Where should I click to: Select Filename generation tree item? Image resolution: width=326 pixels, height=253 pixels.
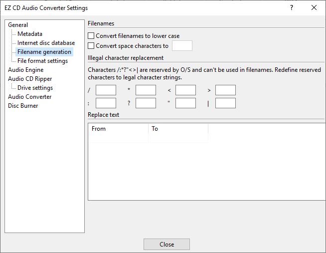(x=44, y=52)
